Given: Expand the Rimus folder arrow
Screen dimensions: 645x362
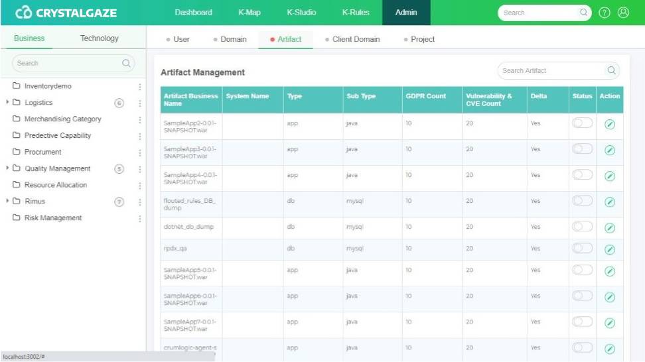Looking at the screenshot, I should (x=7, y=201).
